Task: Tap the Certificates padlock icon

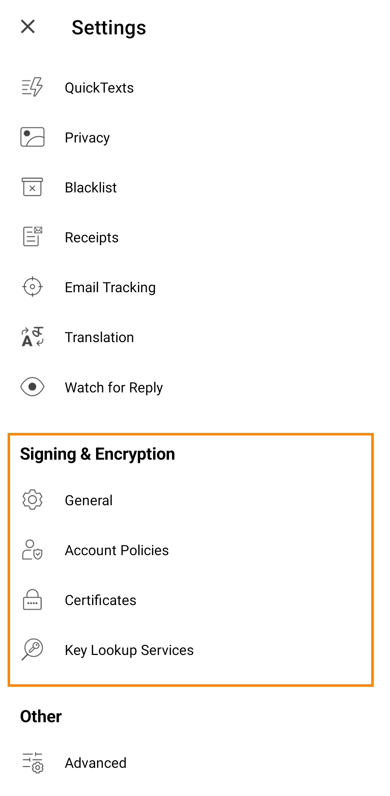Action: (32, 600)
